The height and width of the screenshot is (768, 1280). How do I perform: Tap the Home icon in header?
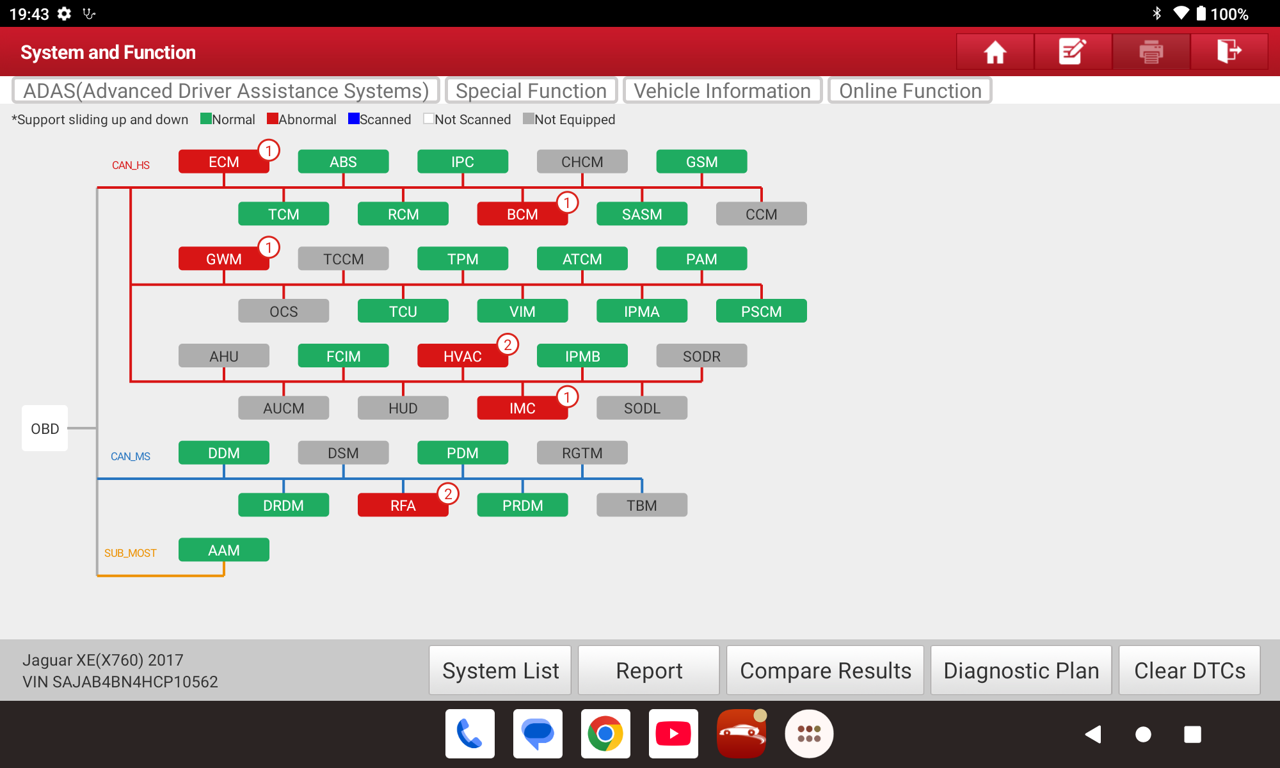[995, 52]
